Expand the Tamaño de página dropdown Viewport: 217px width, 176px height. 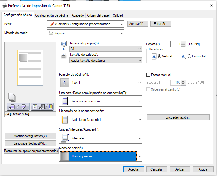pyautogui.click(x=106, y=49)
